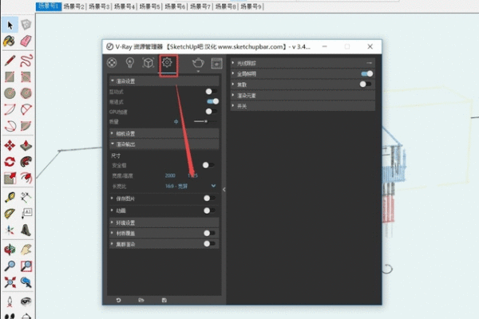Open the V-Ray geometry cube tab
Viewport: 479px width, 319px height.
click(148, 63)
